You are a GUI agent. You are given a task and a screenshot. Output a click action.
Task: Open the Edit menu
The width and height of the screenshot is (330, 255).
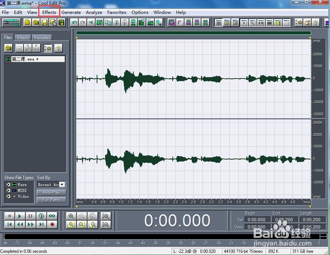(18, 12)
